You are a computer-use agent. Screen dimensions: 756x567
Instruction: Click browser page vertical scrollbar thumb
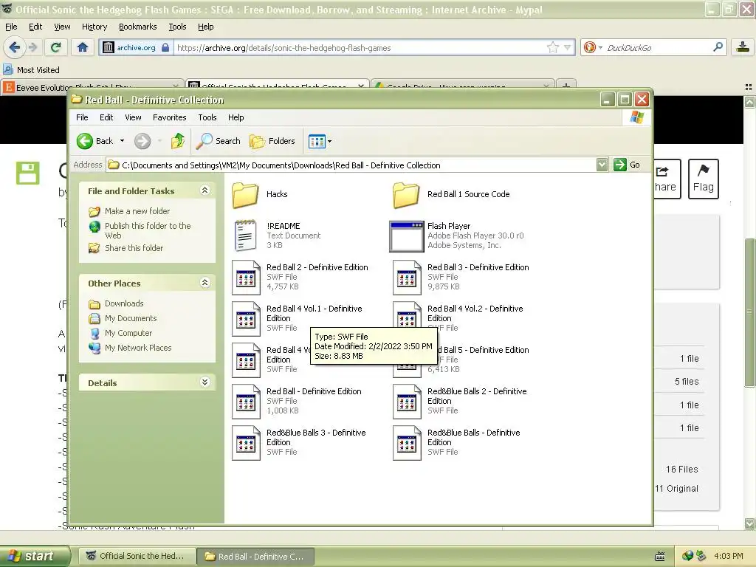click(749, 312)
